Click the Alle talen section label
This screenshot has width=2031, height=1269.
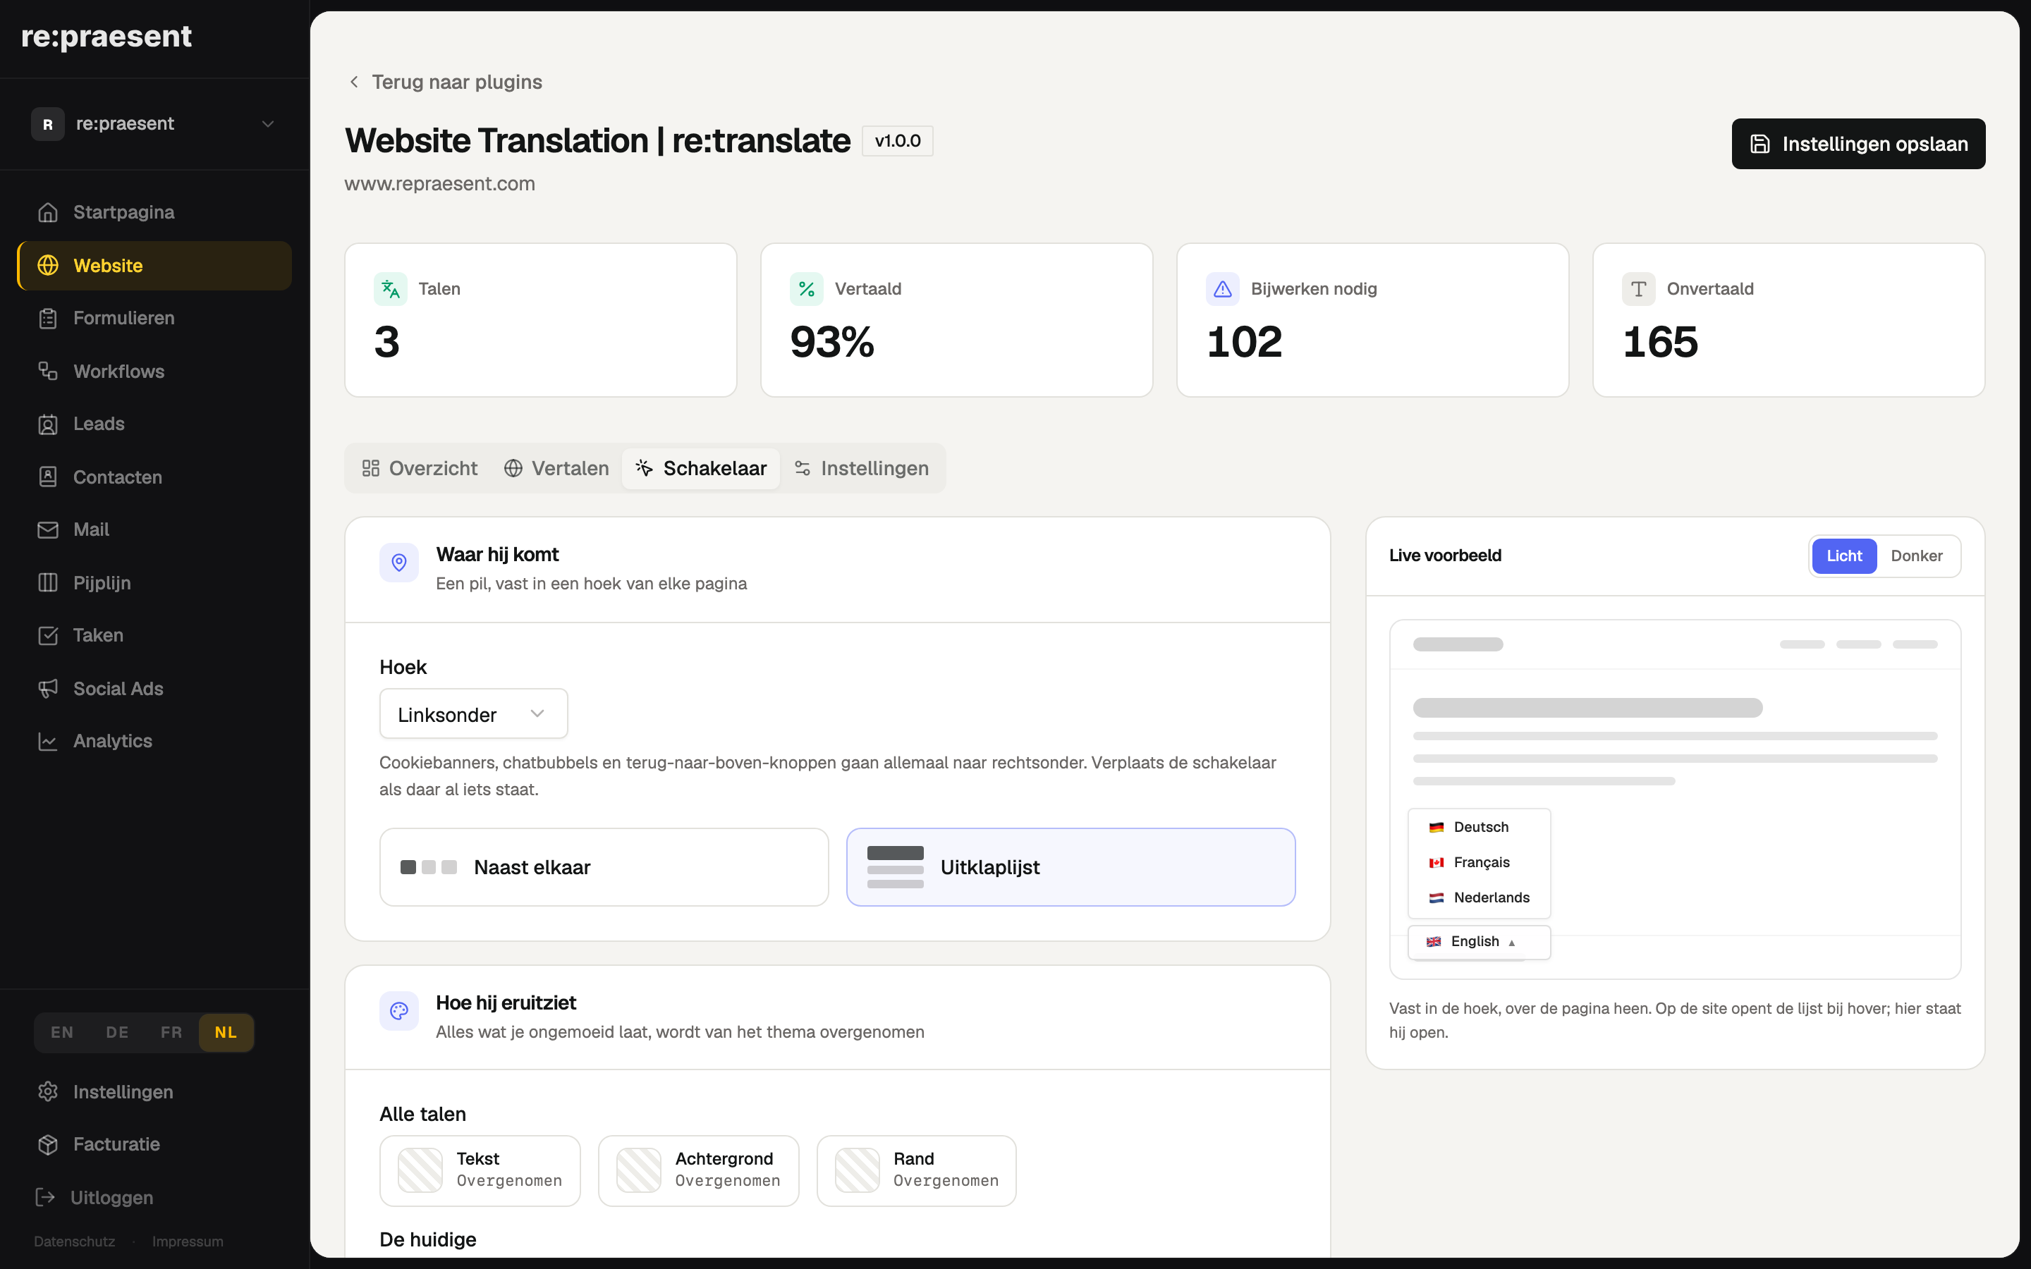point(423,1114)
